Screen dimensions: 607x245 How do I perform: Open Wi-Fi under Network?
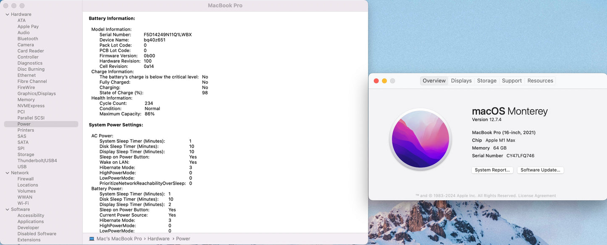tap(23, 203)
